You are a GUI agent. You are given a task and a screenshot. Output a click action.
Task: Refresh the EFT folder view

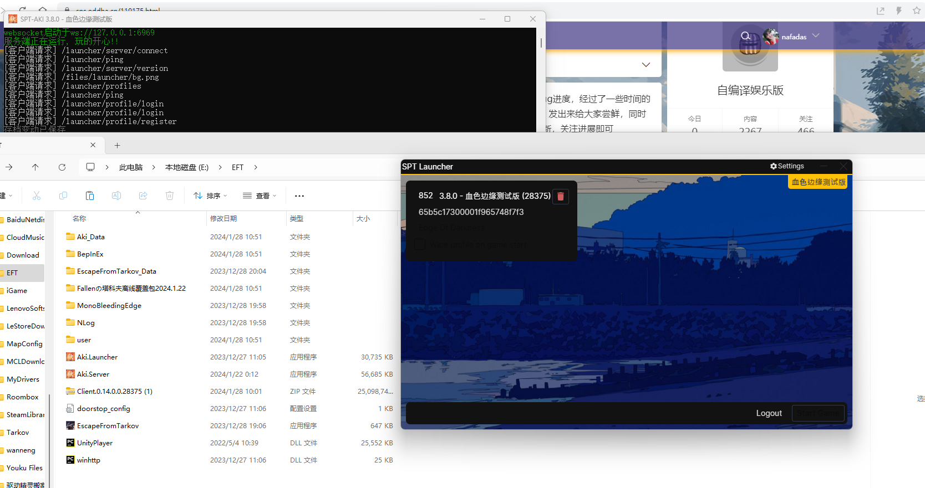(x=62, y=167)
